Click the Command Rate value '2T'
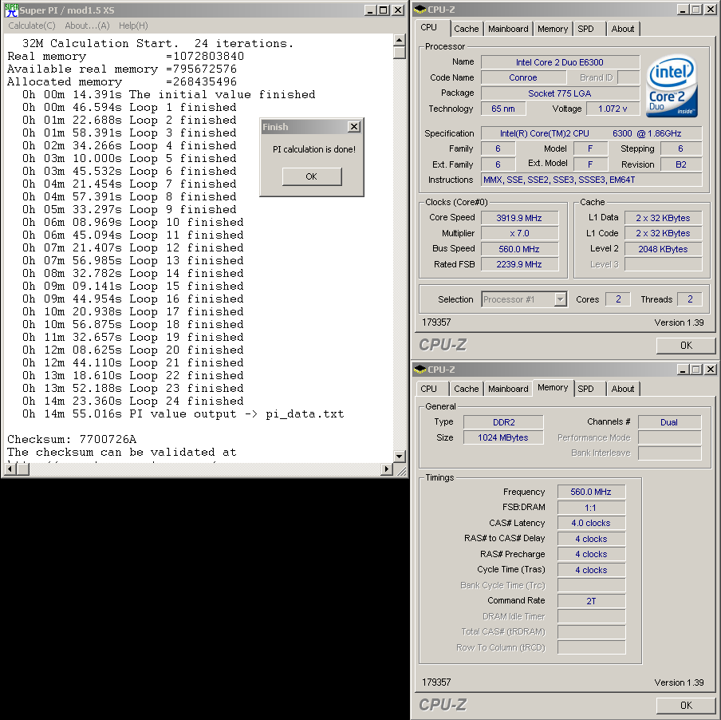The image size is (721, 720). (591, 601)
